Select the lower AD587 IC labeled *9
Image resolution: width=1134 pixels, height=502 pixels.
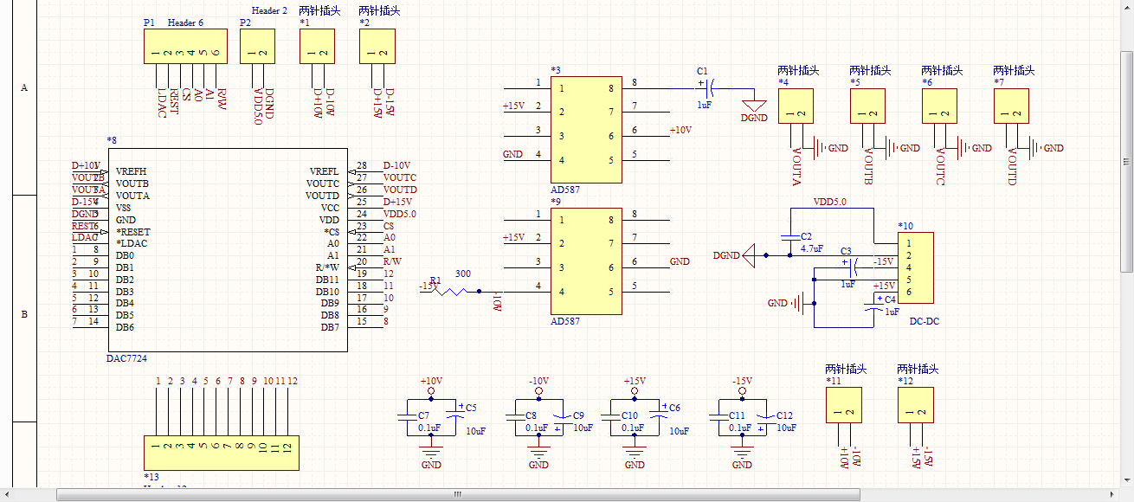click(x=586, y=261)
